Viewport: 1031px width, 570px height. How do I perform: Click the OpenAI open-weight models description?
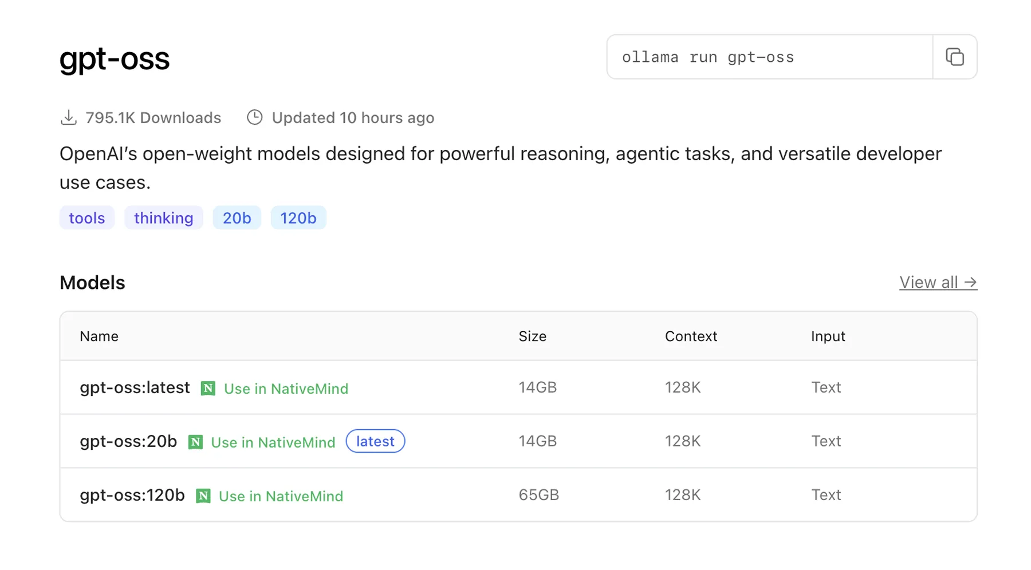pyautogui.click(x=501, y=168)
